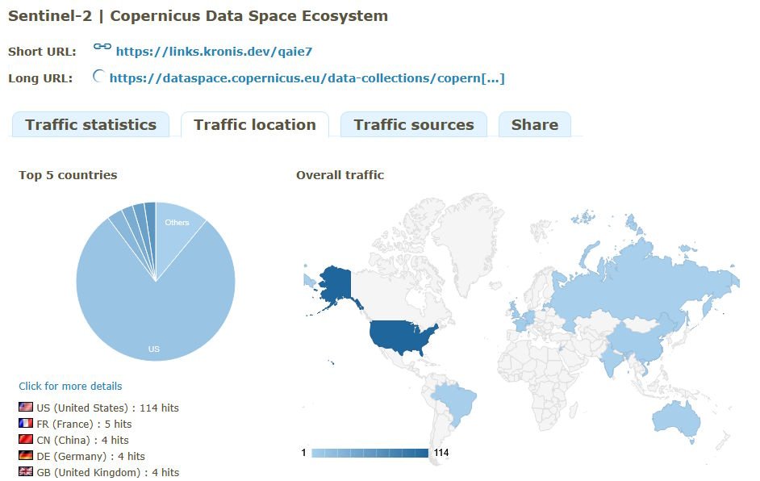This screenshot has height=481, width=760.
Task: Switch to the Share tab
Action: pos(534,124)
